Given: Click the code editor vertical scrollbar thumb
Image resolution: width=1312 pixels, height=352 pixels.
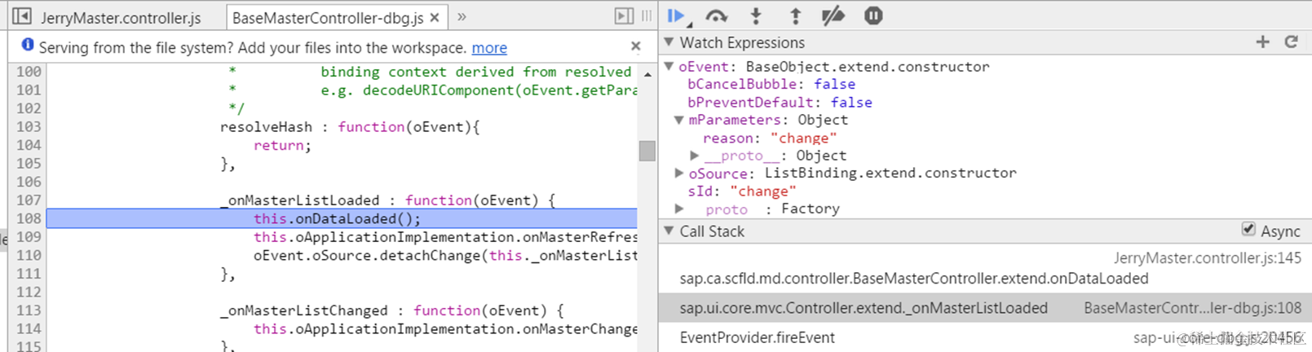Looking at the screenshot, I should point(647,151).
